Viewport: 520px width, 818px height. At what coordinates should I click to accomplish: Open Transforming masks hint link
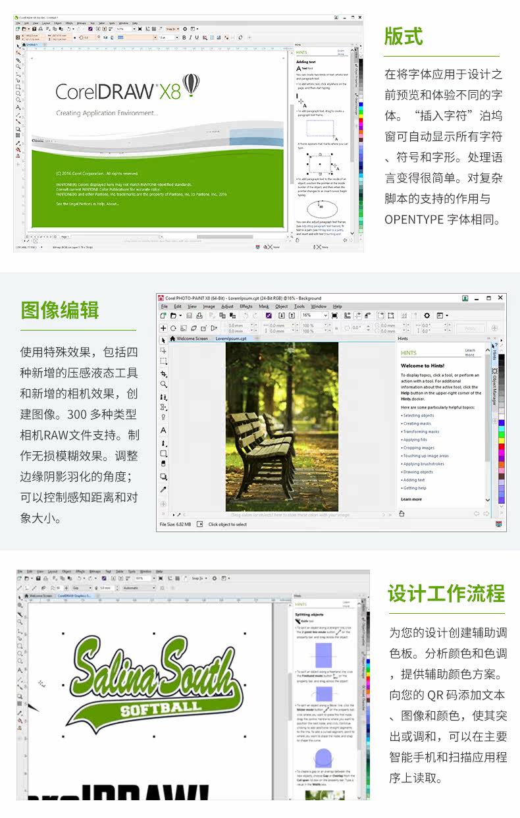[x=421, y=431]
